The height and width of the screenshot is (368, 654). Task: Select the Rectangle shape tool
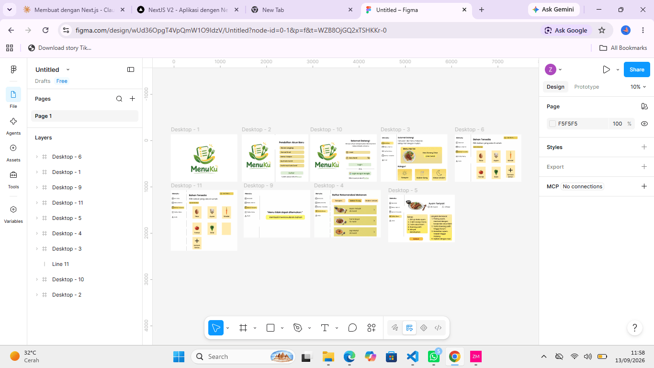click(271, 328)
